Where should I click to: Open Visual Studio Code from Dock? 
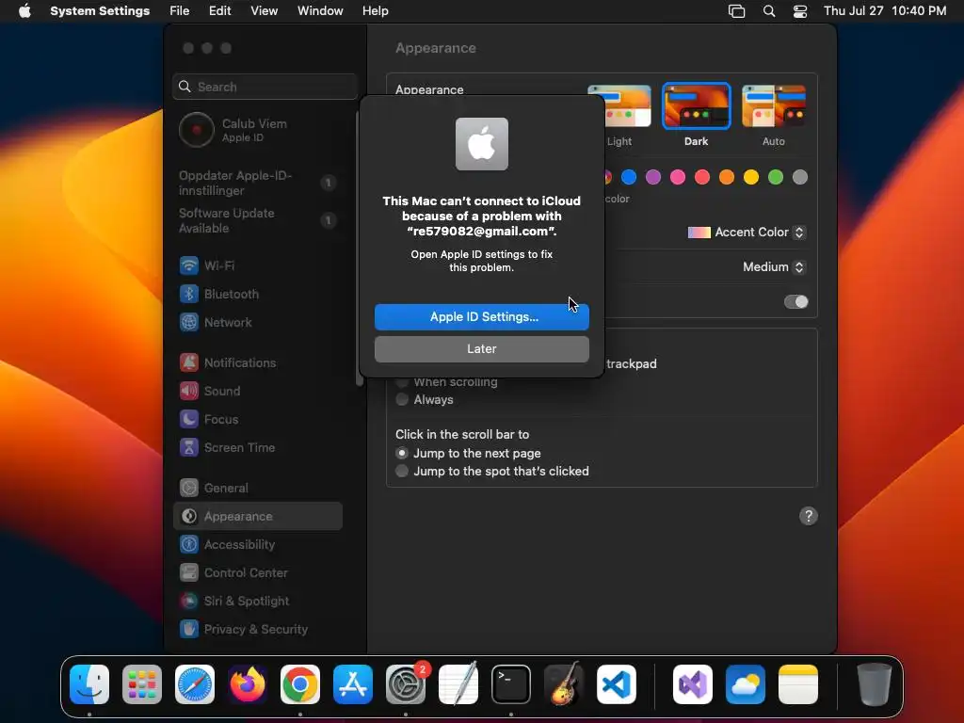[616, 684]
